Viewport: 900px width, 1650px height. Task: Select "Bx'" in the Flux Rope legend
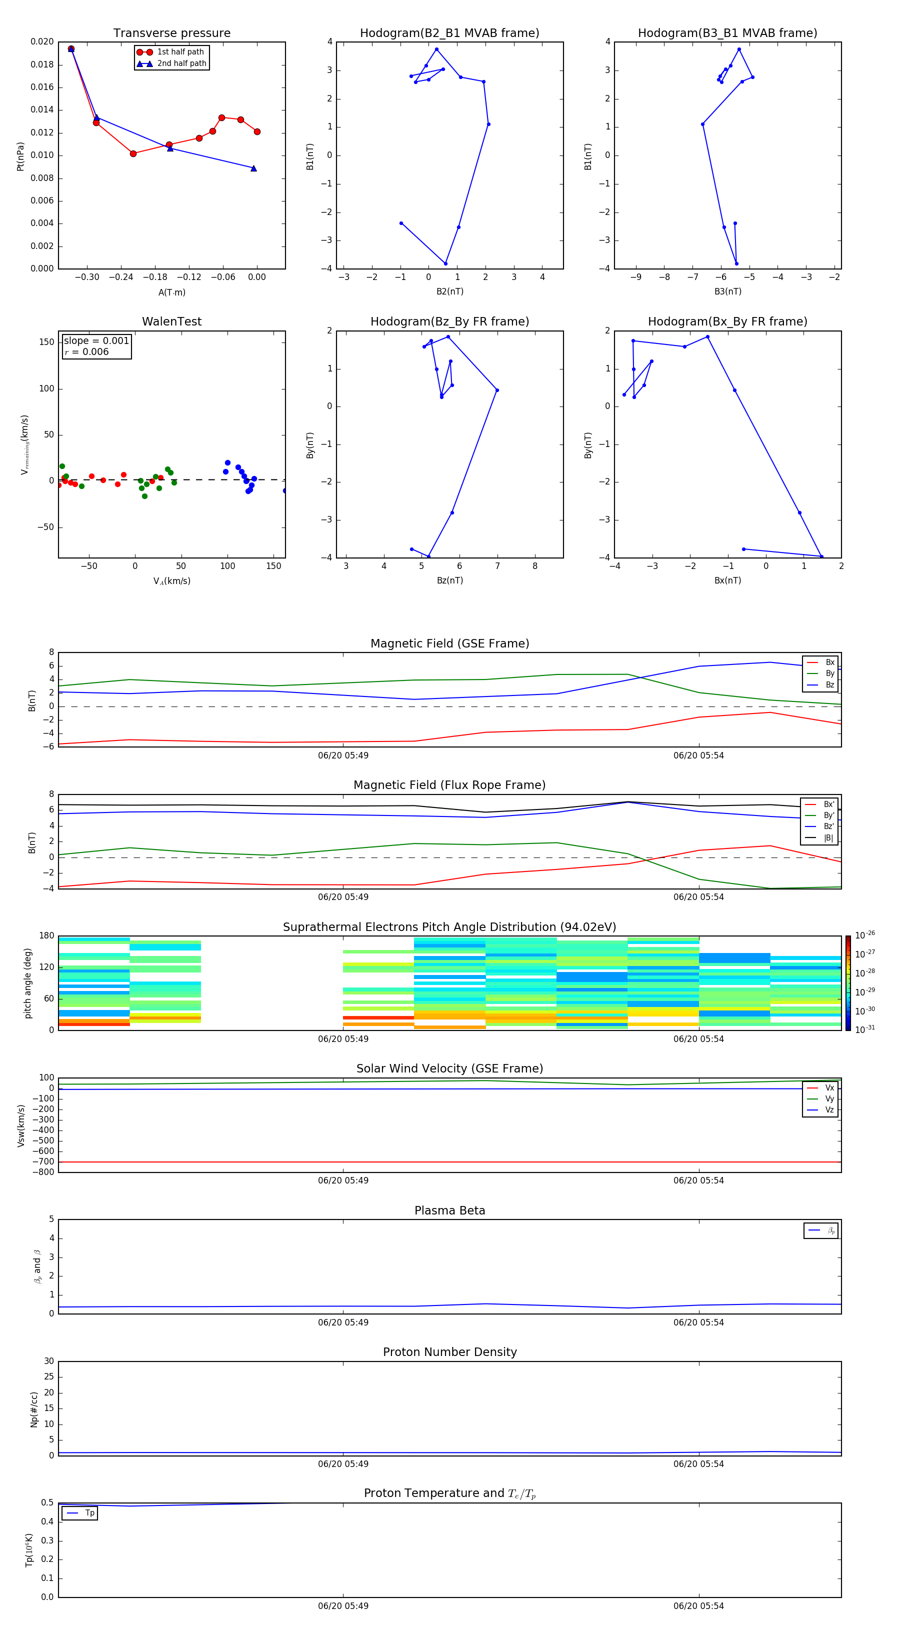point(820,804)
